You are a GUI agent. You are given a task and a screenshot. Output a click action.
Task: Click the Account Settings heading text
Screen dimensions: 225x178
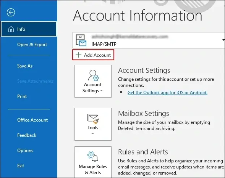[144, 71]
